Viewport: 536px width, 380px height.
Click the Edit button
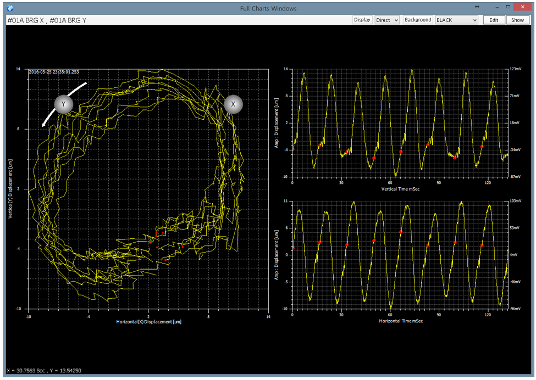(x=494, y=20)
